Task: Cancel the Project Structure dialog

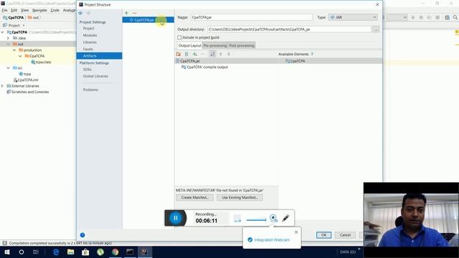Action: (x=345, y=235)
